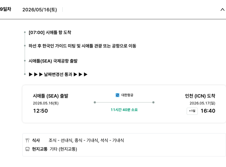Click the 시애틀 (SEA) 출발 departure heading

[50, 96]
